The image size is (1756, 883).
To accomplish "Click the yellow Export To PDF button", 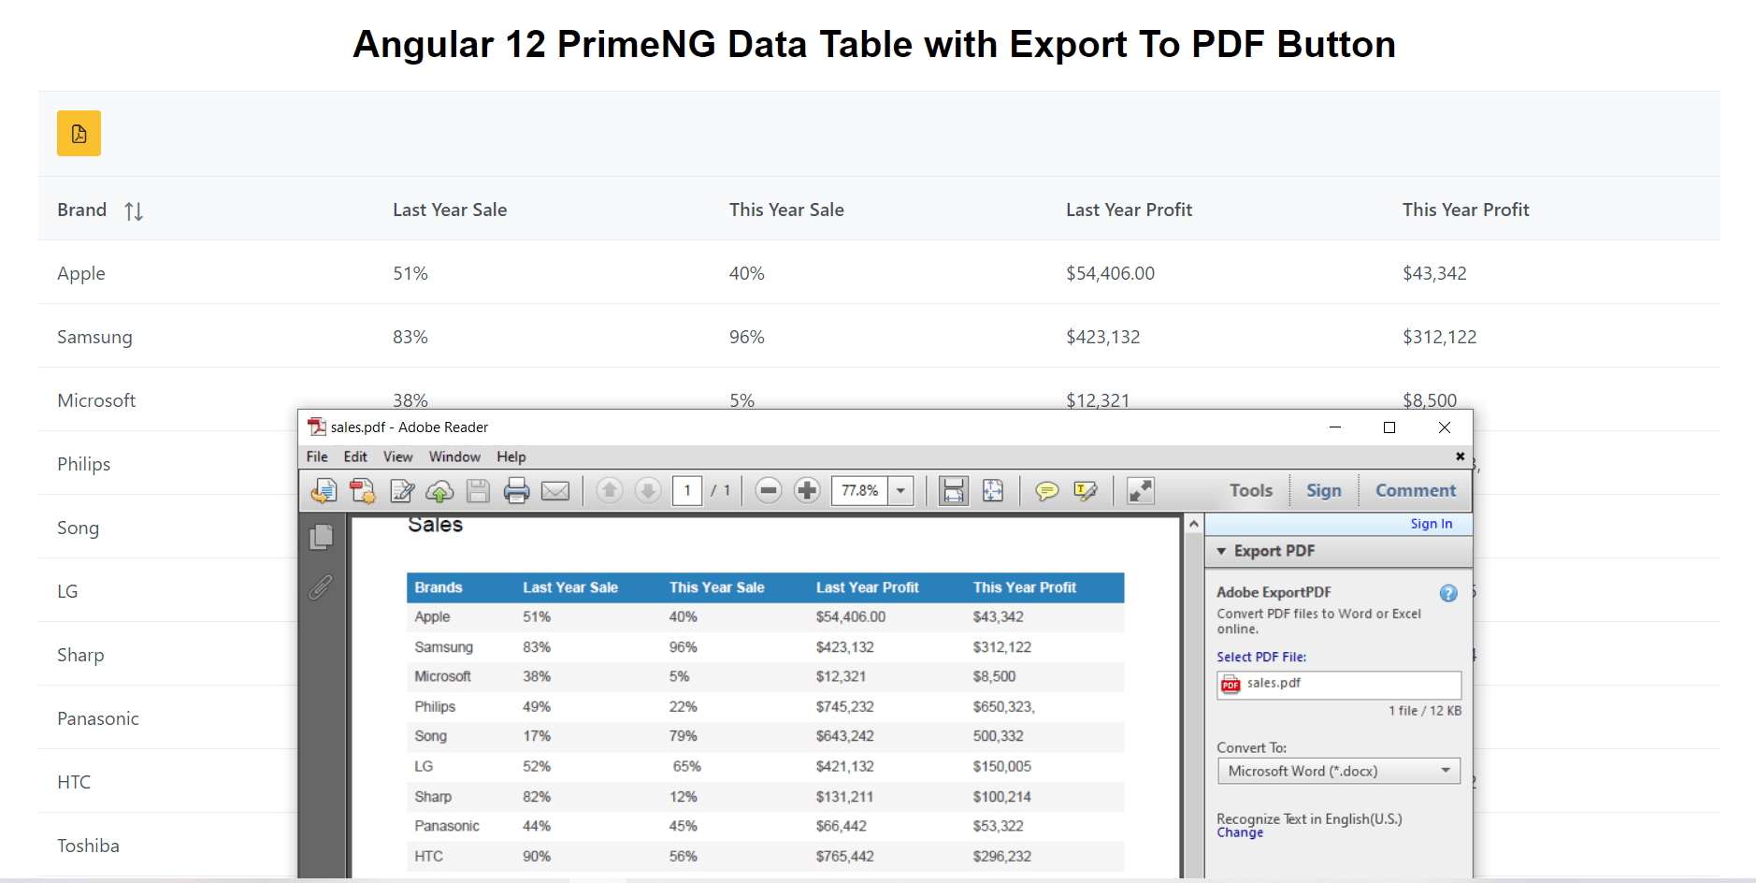I will pyautogui.click(x=79, y=133).
